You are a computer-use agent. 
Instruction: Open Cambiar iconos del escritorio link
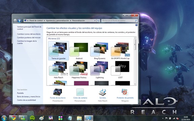[x=29, y=34]
